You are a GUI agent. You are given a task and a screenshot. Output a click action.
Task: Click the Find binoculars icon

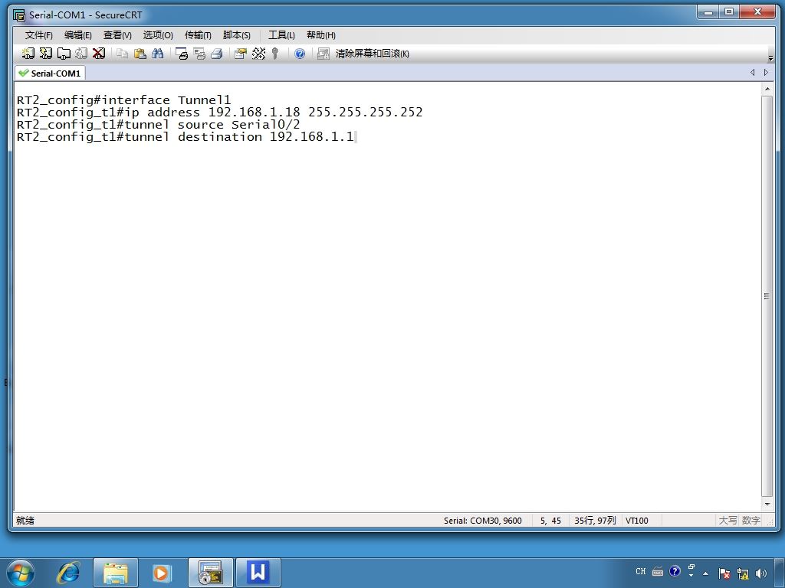(158, 54)
